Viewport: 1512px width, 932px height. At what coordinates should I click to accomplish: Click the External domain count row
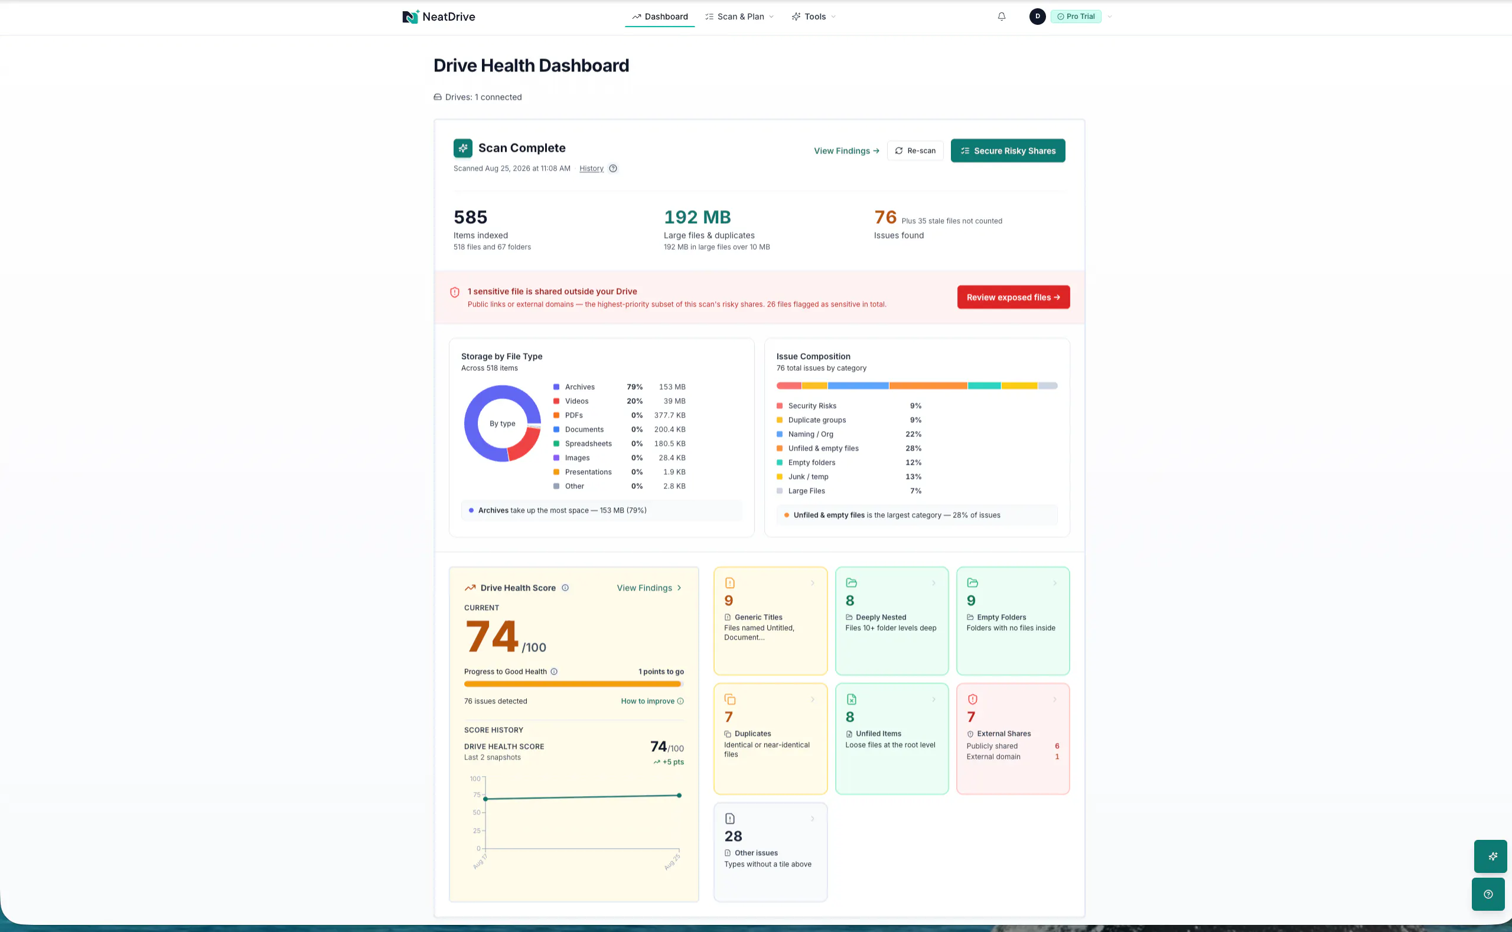tap(1013, 757)
